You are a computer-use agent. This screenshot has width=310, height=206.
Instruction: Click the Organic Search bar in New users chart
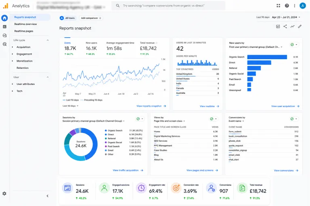pos(267,57)
